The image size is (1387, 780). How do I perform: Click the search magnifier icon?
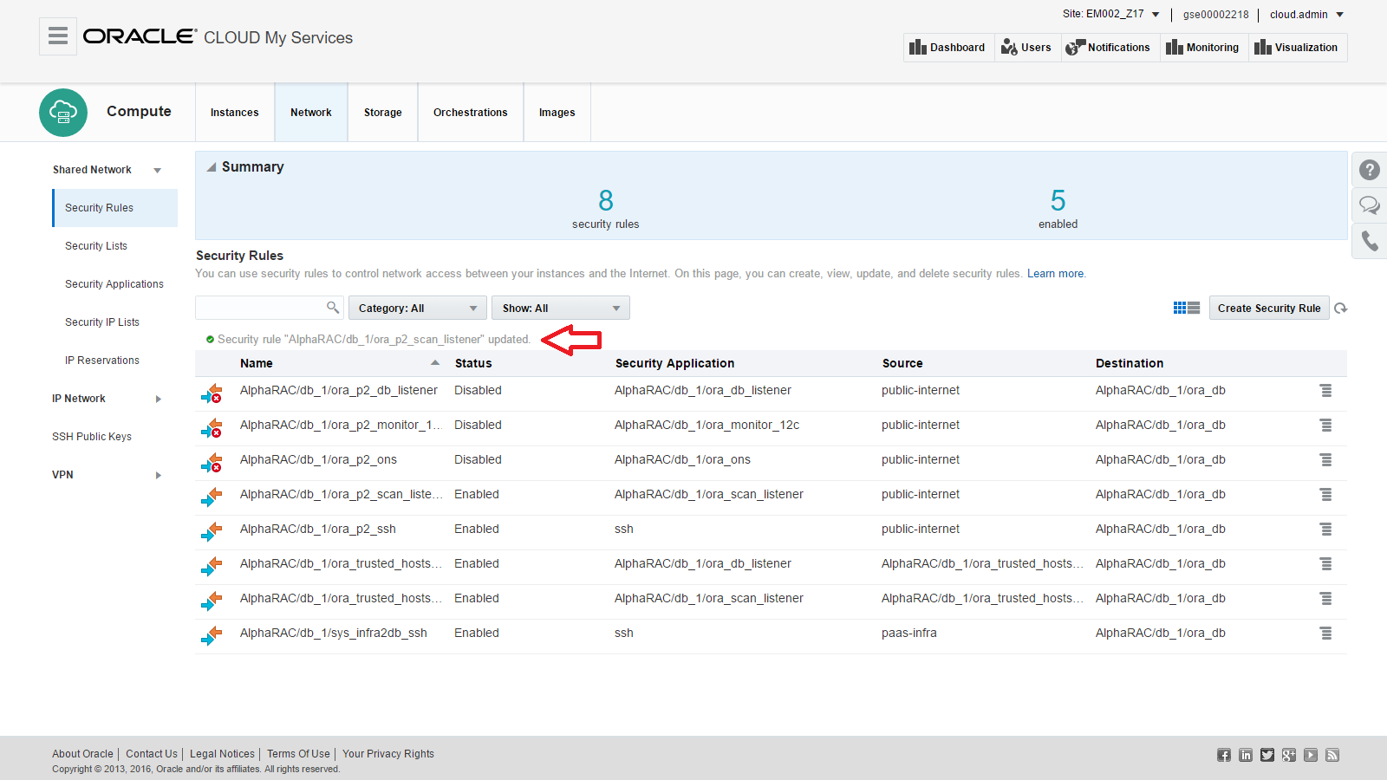pyautogui.click(x=333, y=308)
